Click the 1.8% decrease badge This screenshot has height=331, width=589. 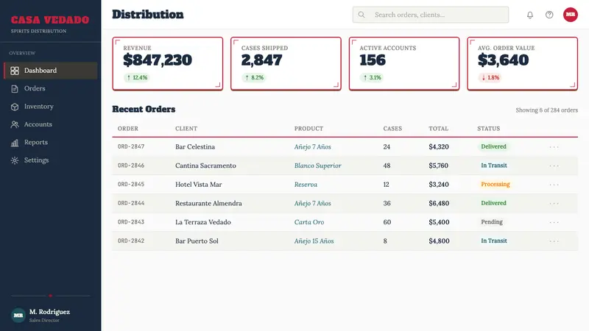(x=490, y=78)
